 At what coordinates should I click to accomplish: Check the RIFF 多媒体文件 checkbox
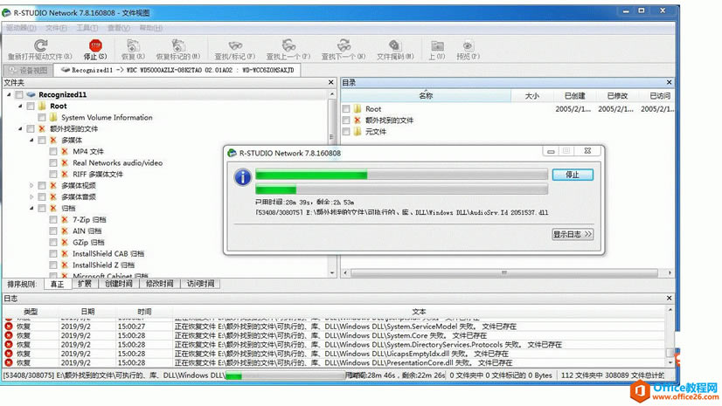click(53, 175)
